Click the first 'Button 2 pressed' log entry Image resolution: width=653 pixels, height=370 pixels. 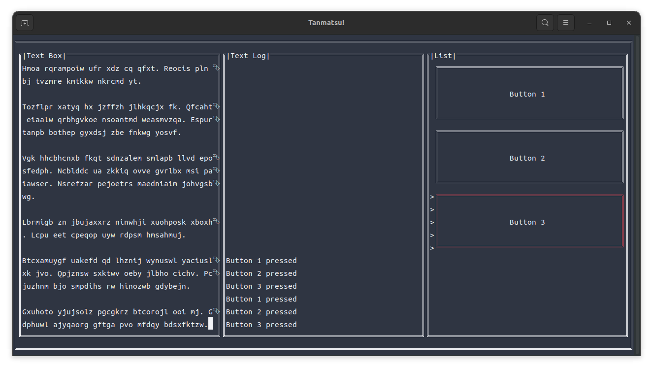(x=261, y=273)
